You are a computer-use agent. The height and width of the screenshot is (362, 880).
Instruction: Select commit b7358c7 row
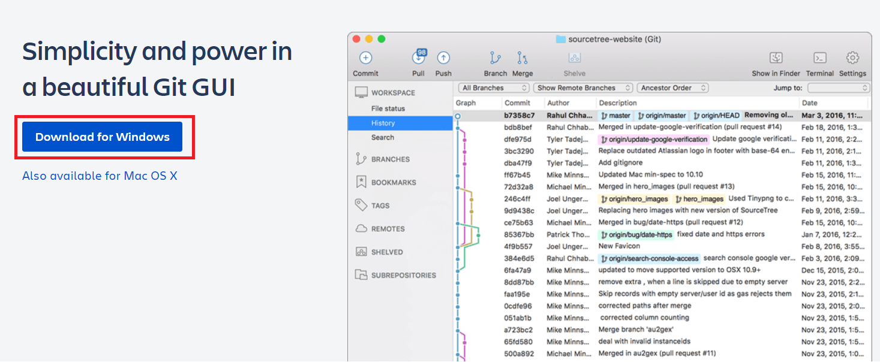click(662, 115)
